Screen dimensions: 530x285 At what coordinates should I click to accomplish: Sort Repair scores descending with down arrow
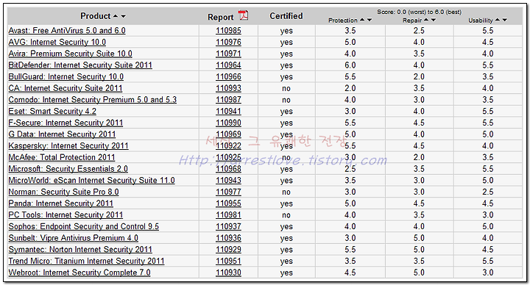434,20
